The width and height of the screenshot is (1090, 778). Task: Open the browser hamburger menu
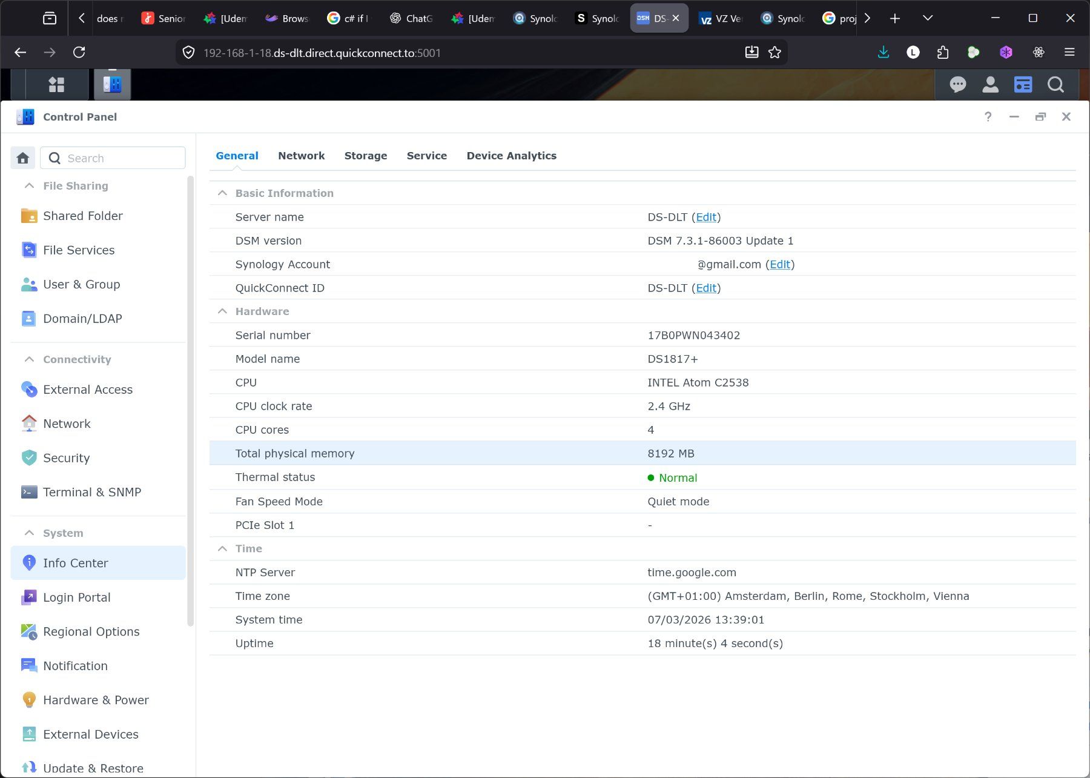click(x=1069, y=53)
